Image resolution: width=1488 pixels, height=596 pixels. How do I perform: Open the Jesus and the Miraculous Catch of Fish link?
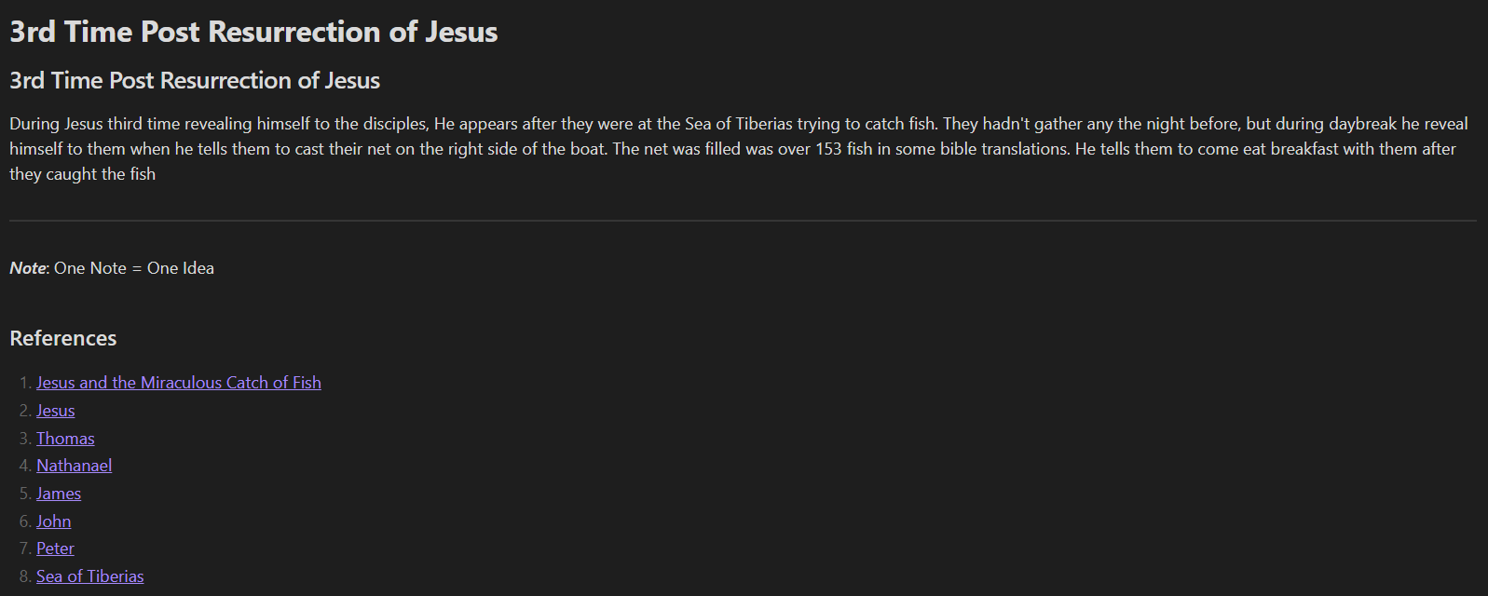[x=178, y=383]
